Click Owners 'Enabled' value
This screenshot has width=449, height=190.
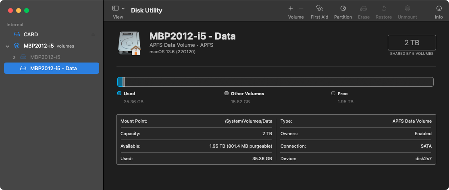tap(423, 134)
